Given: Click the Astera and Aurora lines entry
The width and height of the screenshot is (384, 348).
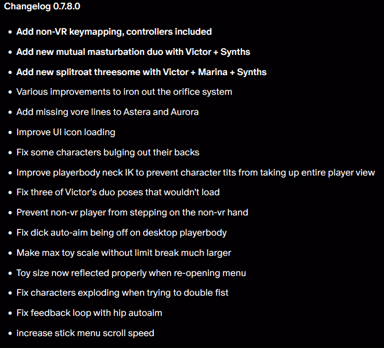Looking at the screenshot, I should click(107, 112).
